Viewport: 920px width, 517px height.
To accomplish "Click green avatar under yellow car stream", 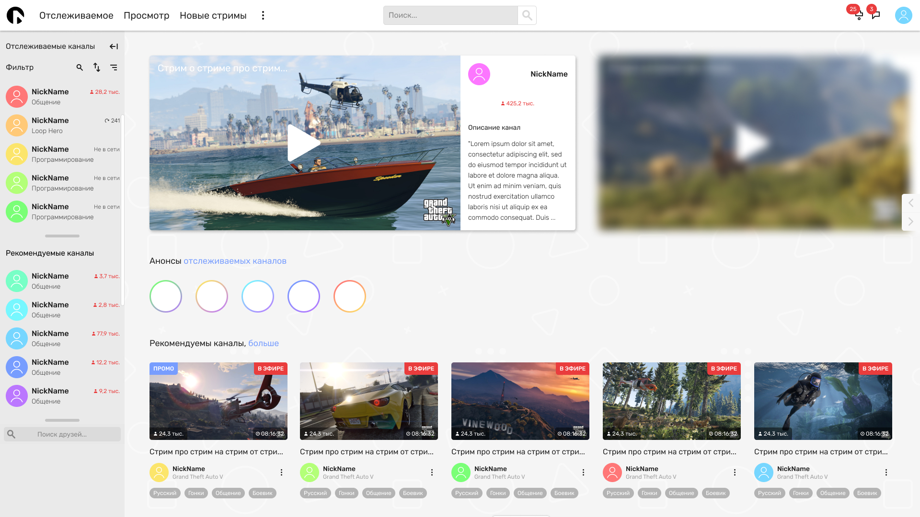I will point(310,472).
